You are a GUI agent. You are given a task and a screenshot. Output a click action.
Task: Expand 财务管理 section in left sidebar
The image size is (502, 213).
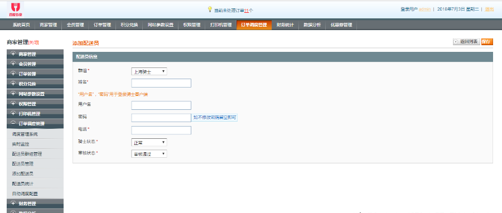(35, 204)
